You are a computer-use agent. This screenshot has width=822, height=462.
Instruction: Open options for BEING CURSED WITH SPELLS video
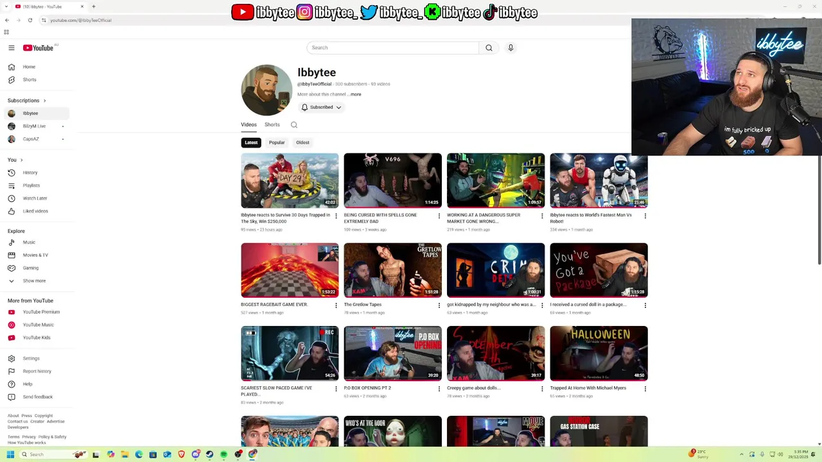[x=439, y=216]
